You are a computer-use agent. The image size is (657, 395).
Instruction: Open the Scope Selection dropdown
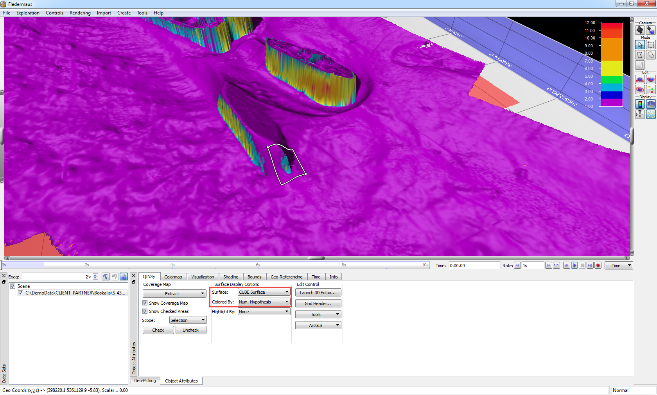tap(188, 320)
